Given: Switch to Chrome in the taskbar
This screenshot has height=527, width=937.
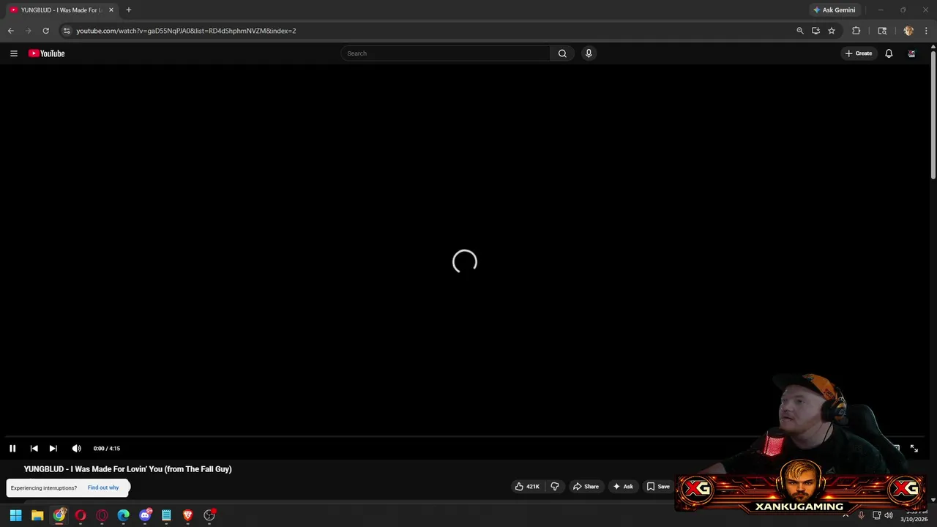Looking at the screenshot, I should pyautogui.click(x=59, y=515).
